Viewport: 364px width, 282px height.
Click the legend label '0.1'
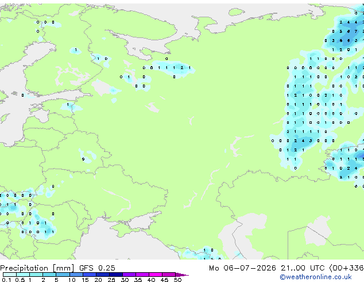click(6, 280)
